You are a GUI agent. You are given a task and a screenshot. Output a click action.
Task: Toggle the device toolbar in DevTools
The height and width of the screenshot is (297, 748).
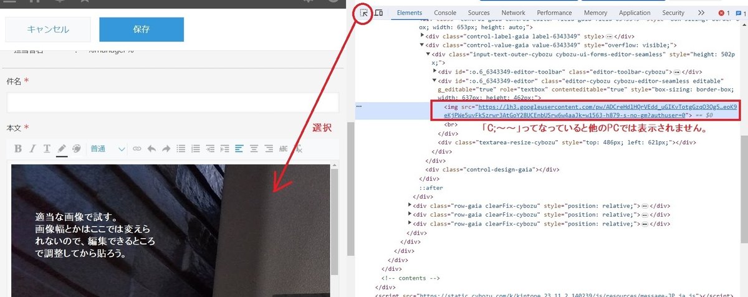[378, 13]
